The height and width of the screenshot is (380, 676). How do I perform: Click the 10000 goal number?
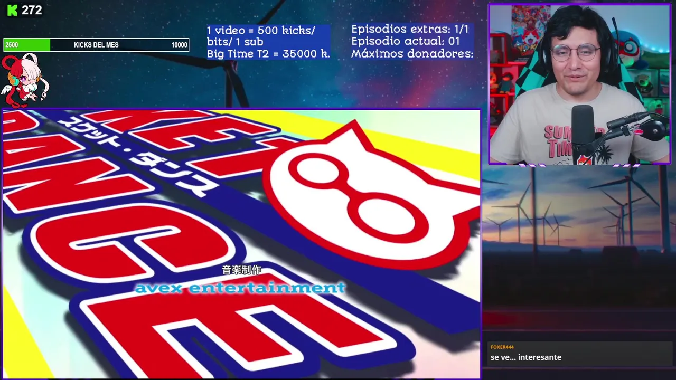pyautogui.click(x=179, y=45)
